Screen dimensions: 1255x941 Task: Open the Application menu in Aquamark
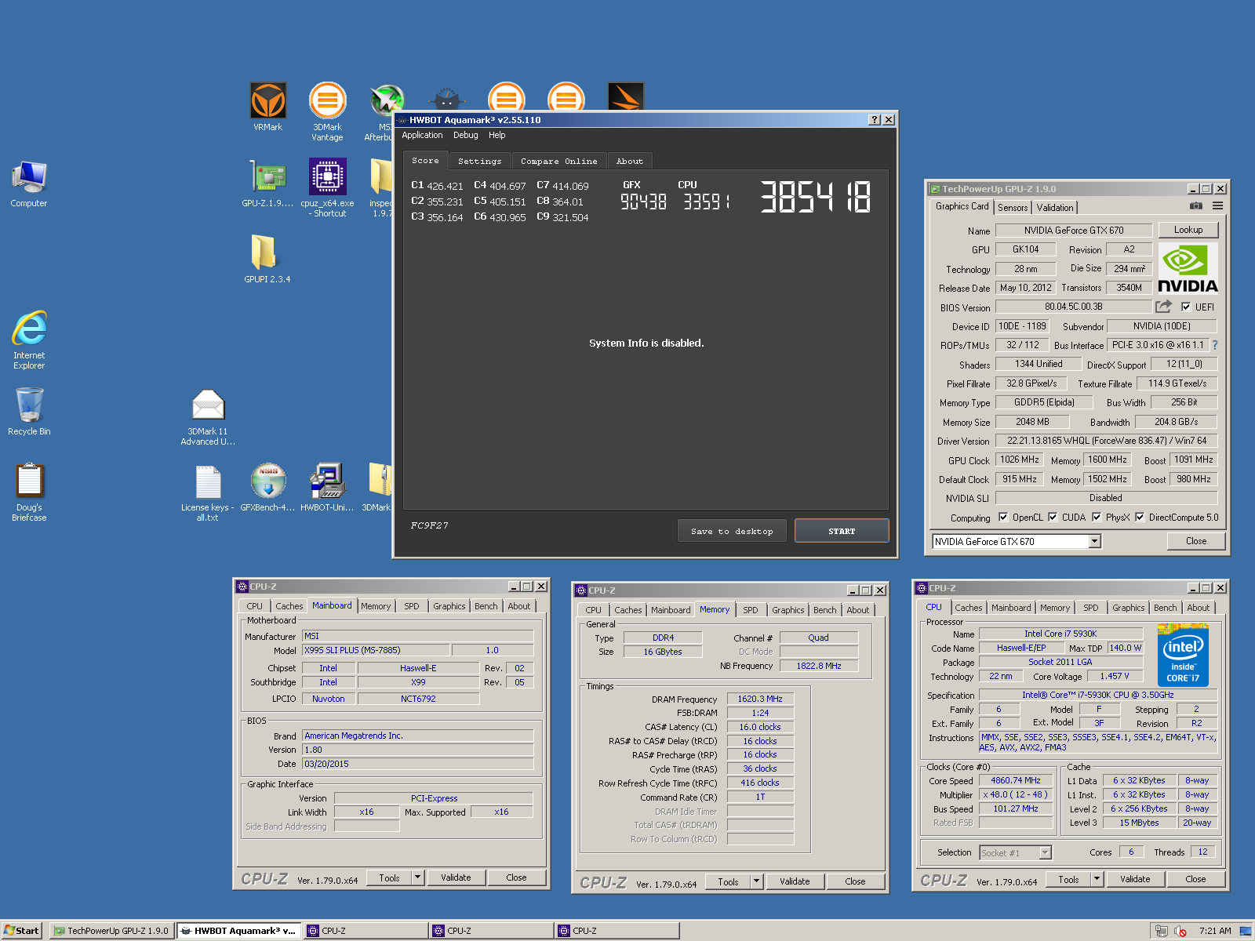click(422, 135)
